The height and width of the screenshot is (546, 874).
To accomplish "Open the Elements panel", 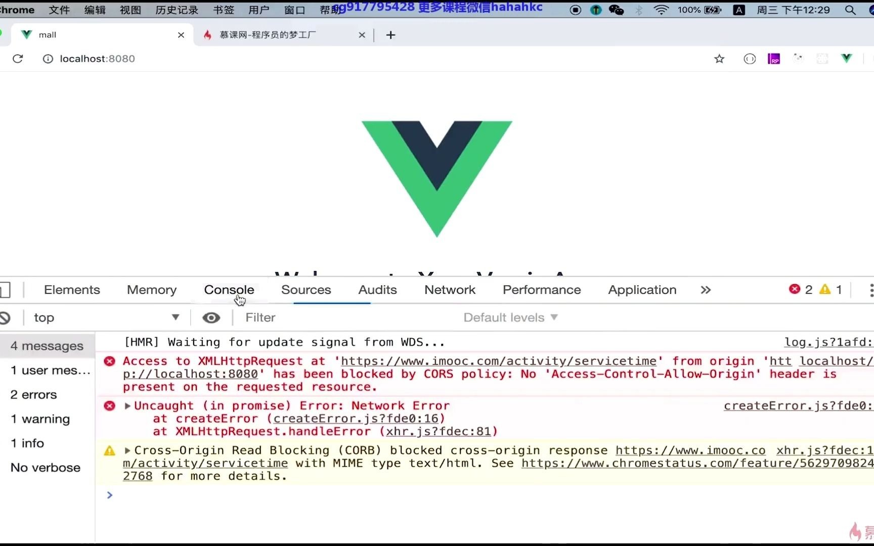I will point(72,290).
